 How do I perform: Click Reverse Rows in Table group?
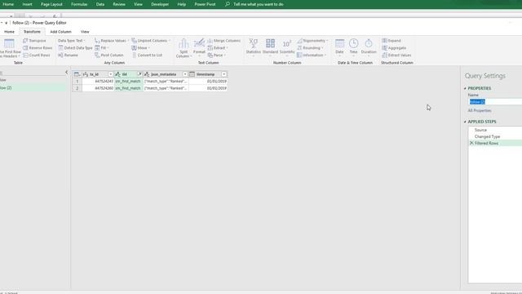[x=38, y=48]
